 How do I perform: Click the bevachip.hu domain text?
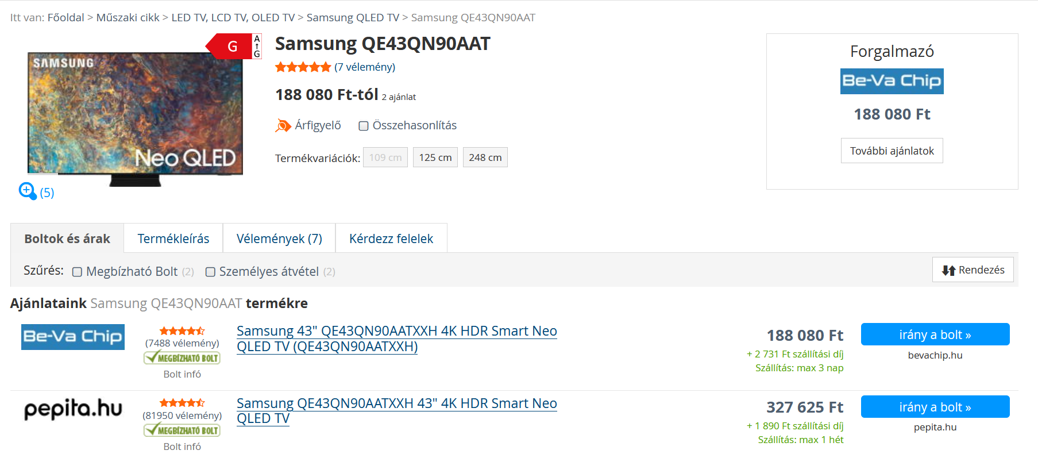pyautogui.click(x=935, y=355)
